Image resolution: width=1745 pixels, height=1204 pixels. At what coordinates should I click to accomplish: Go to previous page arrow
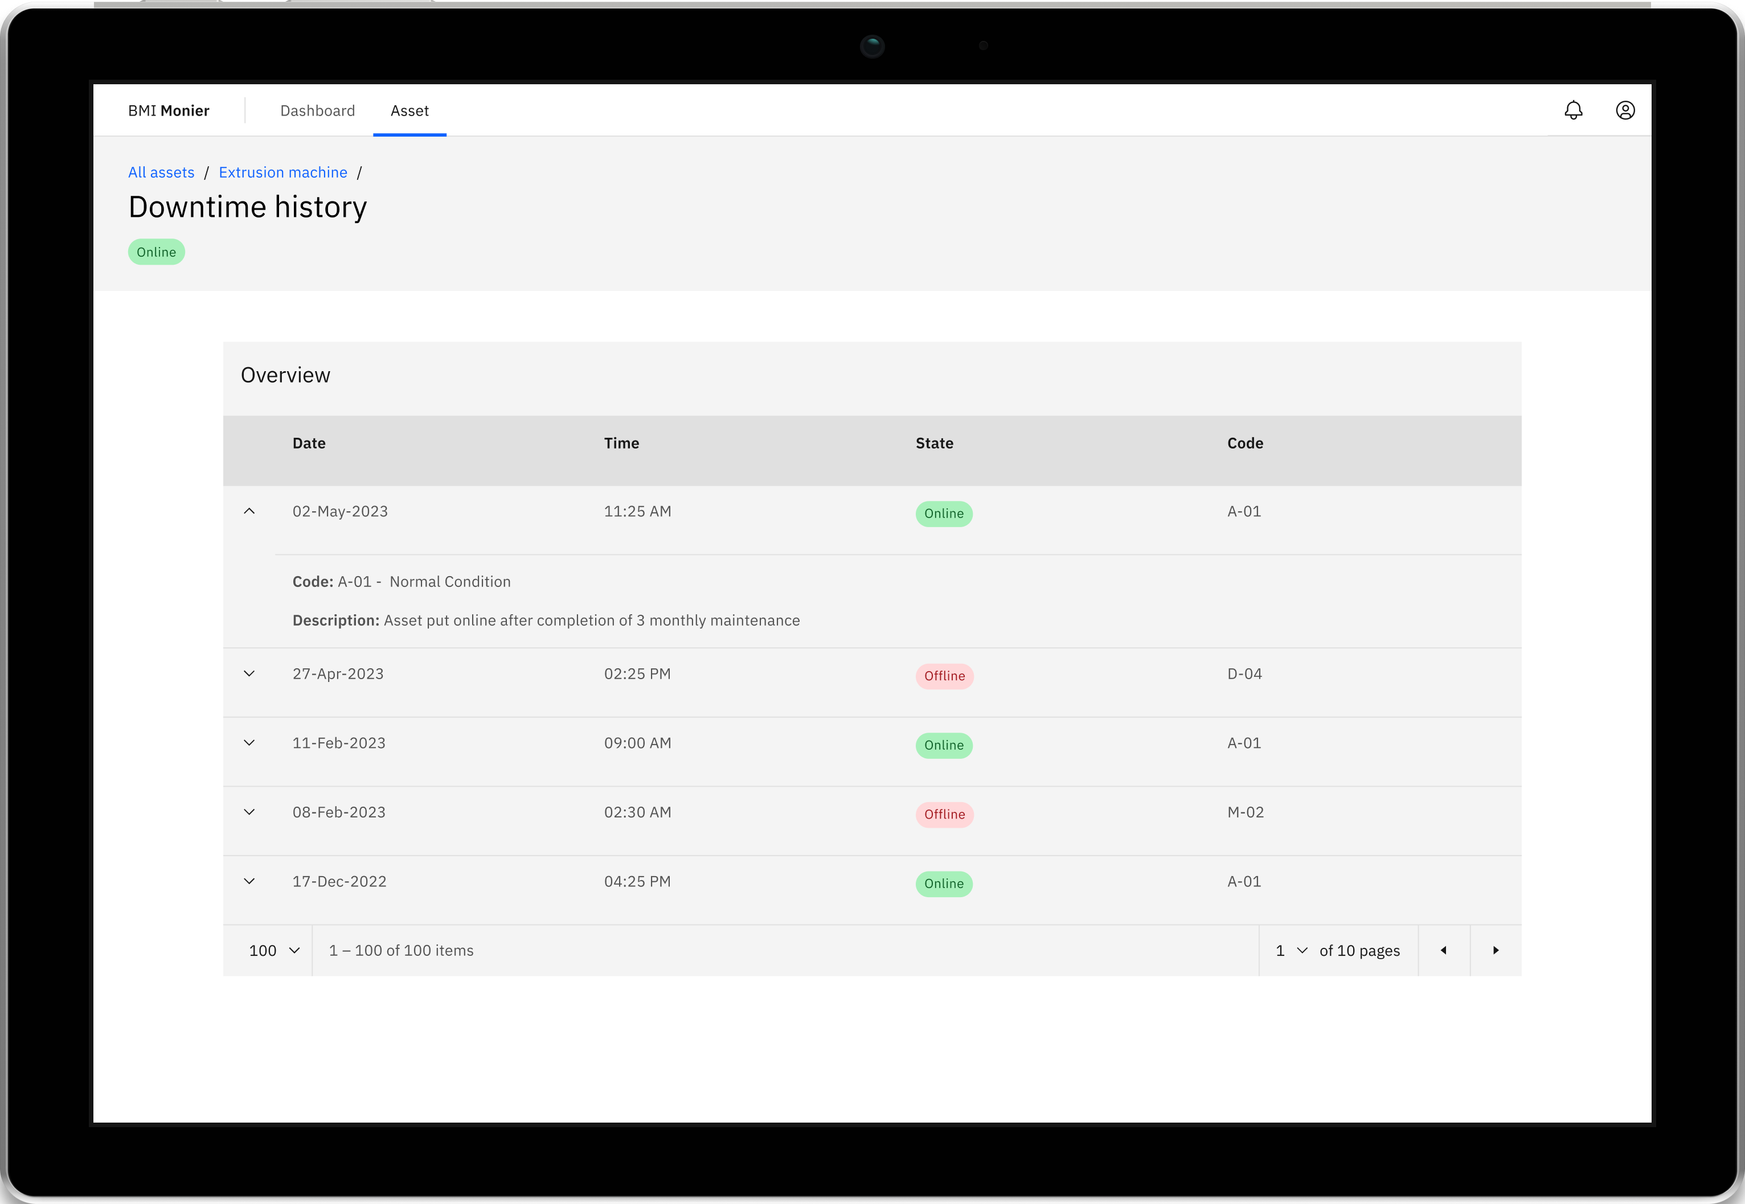pyautogui.click(x=1443, y=951)
